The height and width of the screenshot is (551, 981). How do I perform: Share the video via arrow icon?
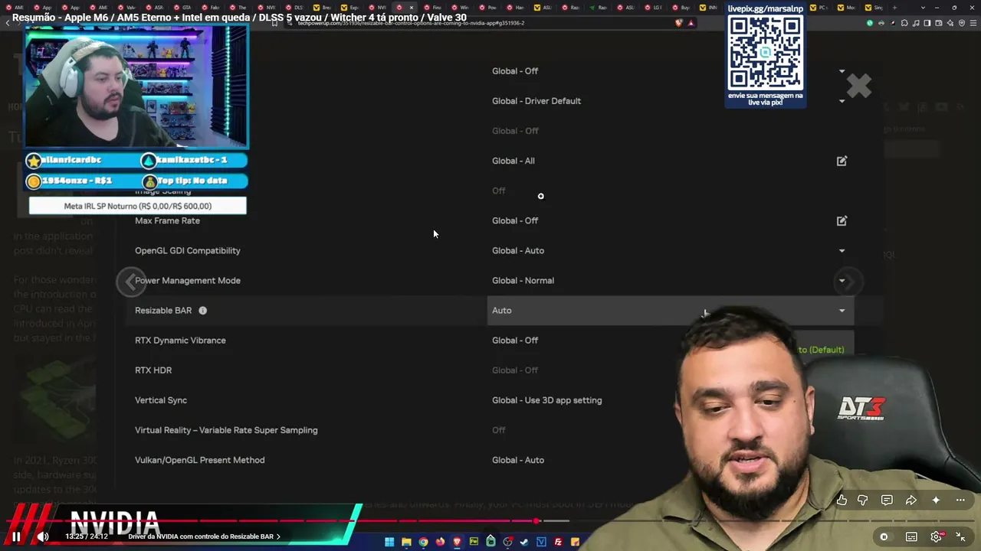pos(911,500)
